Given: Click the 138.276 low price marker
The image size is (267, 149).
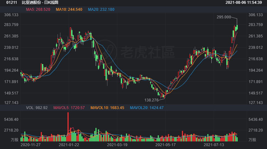Looking at the screenshot, I should coord(151,100).
